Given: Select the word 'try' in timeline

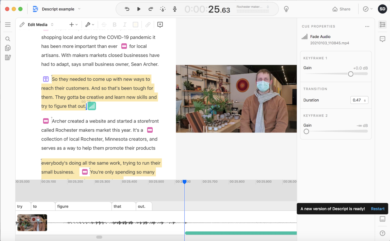Looking at the screenshot, I should click(x=23, y=206).
